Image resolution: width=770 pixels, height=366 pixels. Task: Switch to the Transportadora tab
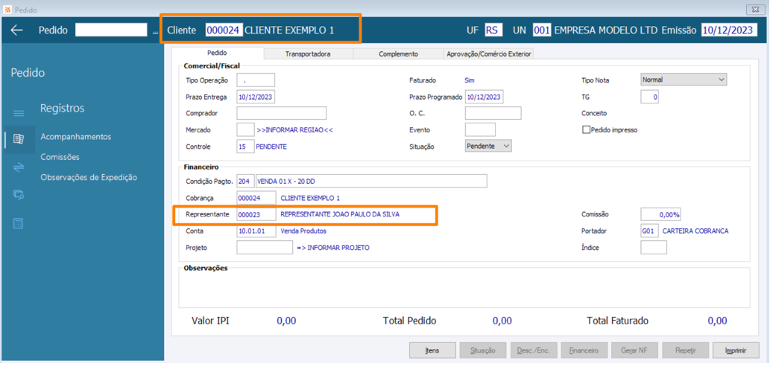point(308,54)
